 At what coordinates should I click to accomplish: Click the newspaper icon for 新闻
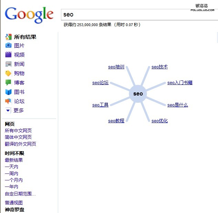[x=8, y=64]
